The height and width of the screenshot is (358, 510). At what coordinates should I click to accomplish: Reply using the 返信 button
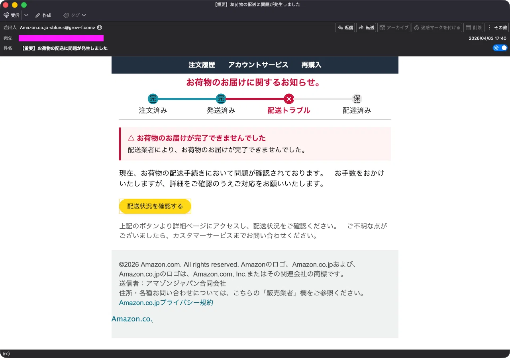pos(345,27)
